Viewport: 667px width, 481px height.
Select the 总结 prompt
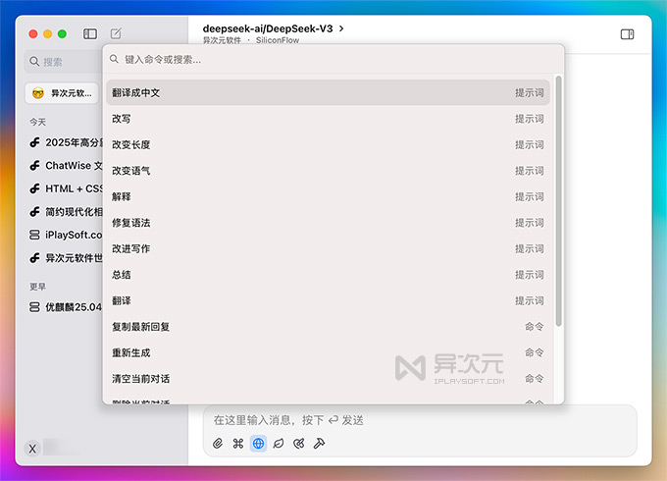328,275
